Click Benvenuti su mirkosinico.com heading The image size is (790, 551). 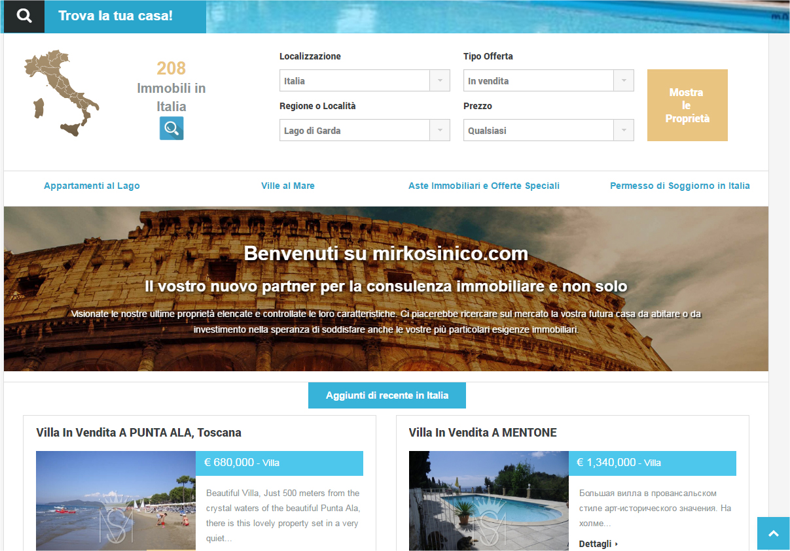click(386, 254)
